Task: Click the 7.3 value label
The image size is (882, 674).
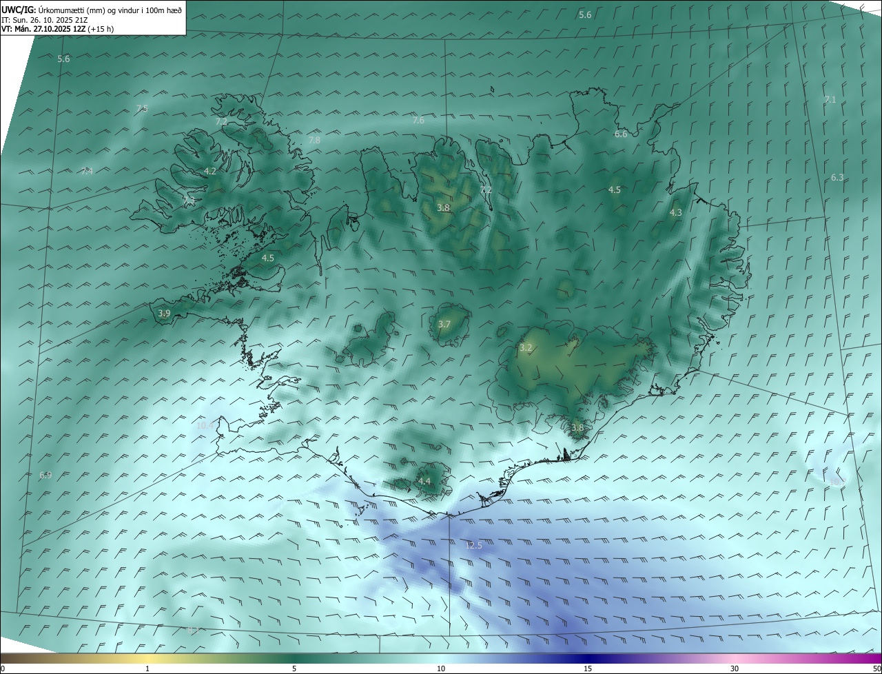Action: tap(189, 201)
